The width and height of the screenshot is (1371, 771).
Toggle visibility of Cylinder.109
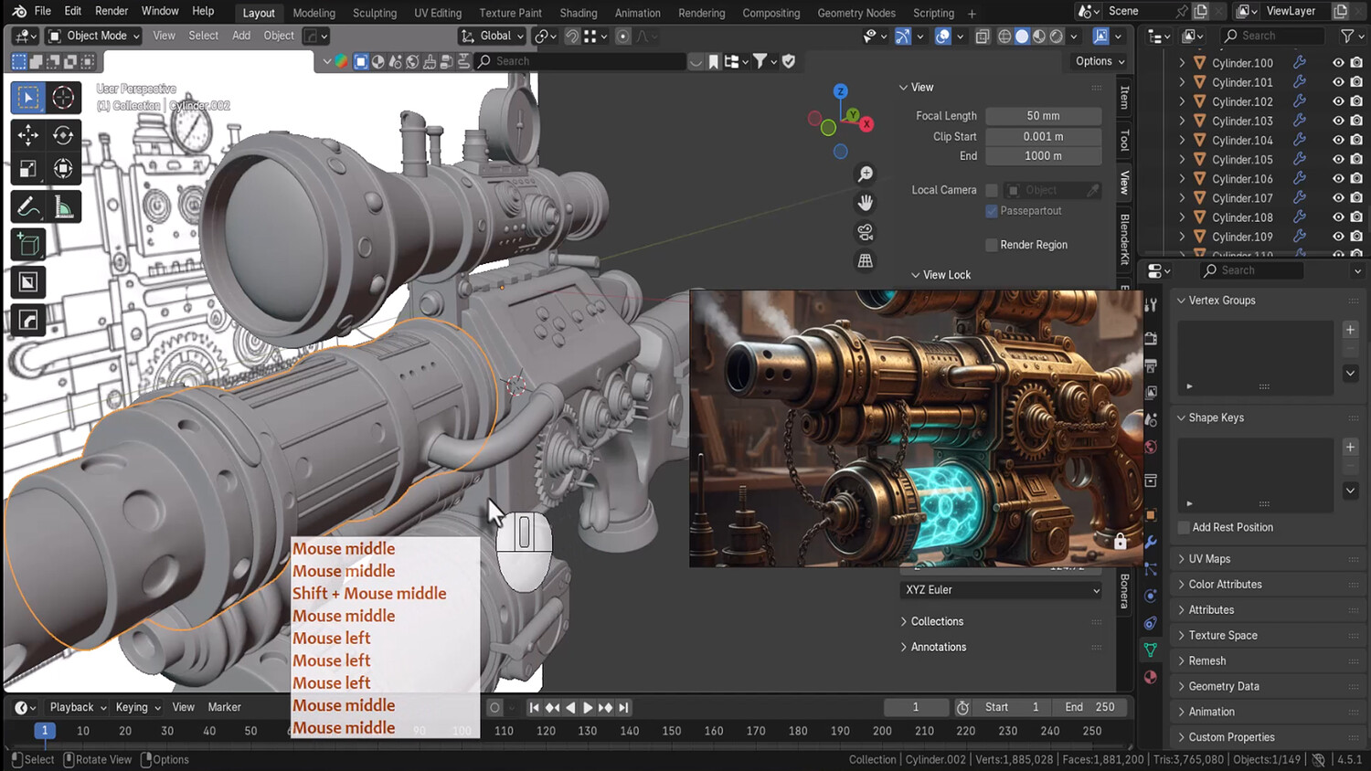click(1338, 237)
